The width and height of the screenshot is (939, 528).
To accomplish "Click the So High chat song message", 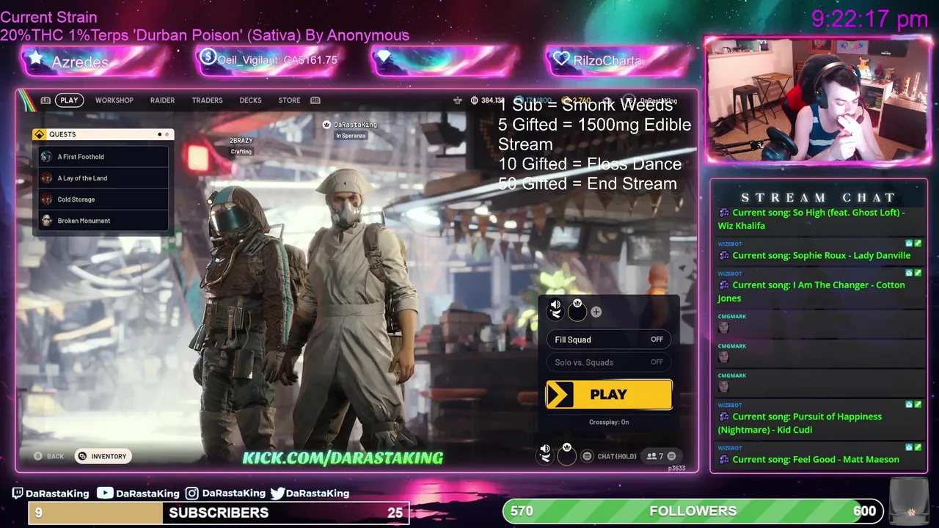I will pyautogui.click(x=818, y=219).
